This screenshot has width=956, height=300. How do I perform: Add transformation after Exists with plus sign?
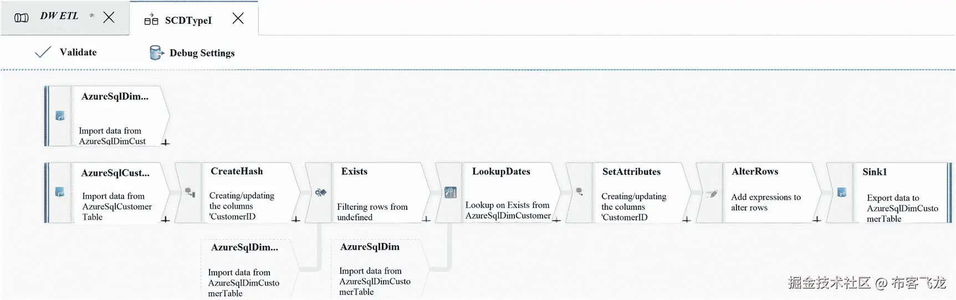pyautogui.click(x=426, y=220)
